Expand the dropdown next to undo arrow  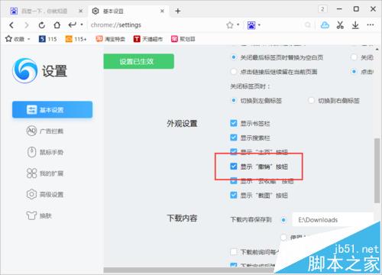[x=82, y=24]
